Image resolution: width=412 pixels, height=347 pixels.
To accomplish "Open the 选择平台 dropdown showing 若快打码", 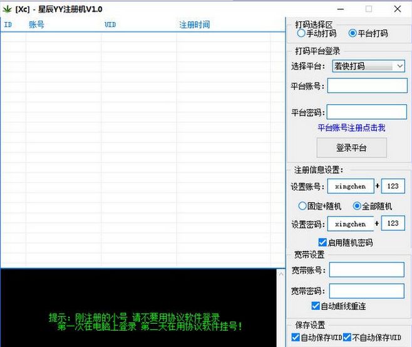I will pyautogui.click(x=368, y=66).
